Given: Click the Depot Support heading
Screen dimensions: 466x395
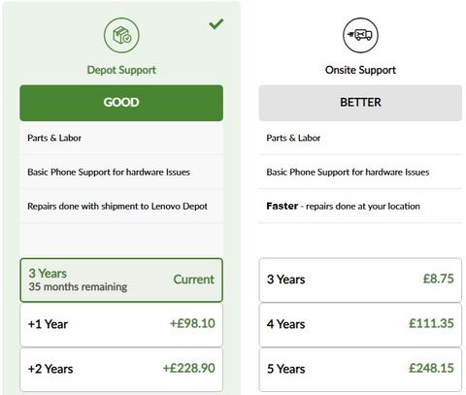Looking at the screenshot, I should 121,70.
